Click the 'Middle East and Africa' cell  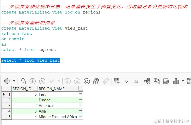click(x=61, y=117)
